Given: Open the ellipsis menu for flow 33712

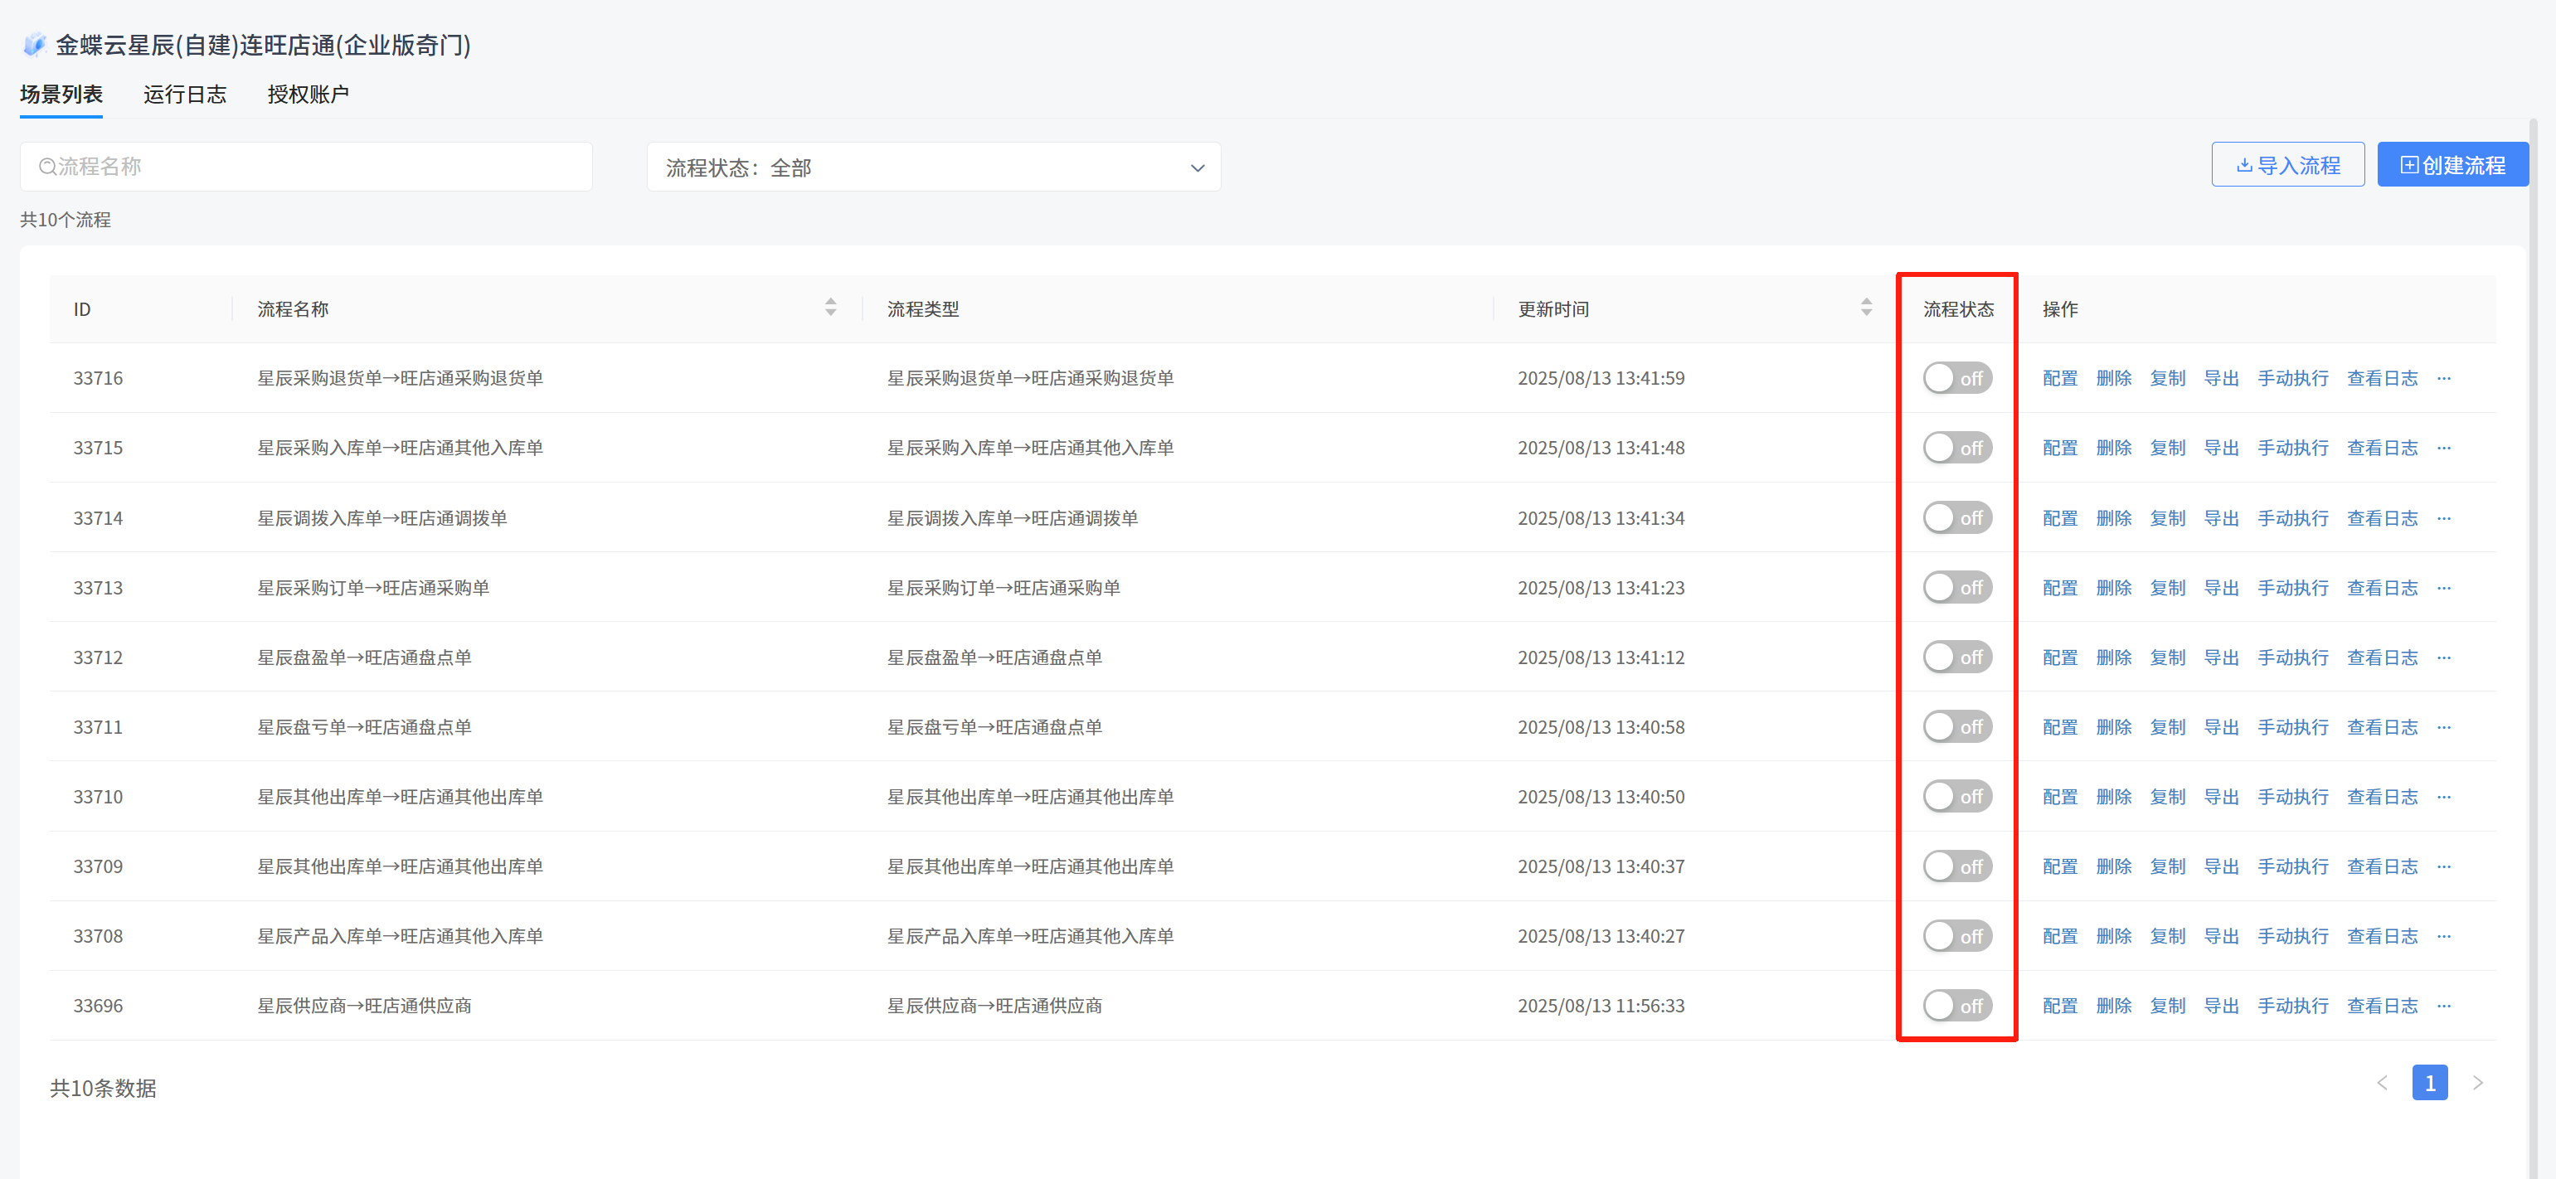Looking at the screenshot, I should (2443, 657).
